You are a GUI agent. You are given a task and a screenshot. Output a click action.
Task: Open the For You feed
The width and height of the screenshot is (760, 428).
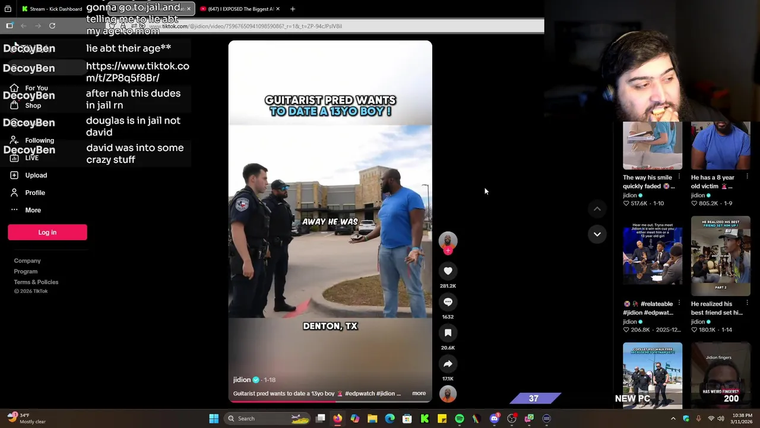(x=36, y=88)
